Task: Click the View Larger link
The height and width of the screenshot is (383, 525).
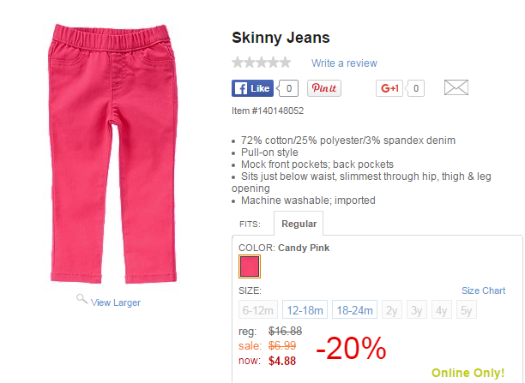Action: (x=116, y=302)
